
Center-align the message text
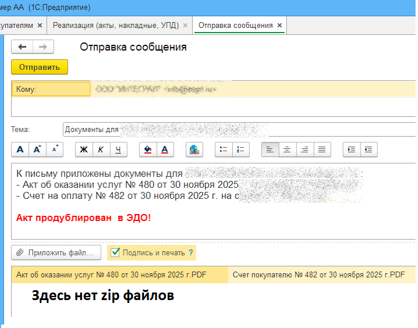(287, 149)
